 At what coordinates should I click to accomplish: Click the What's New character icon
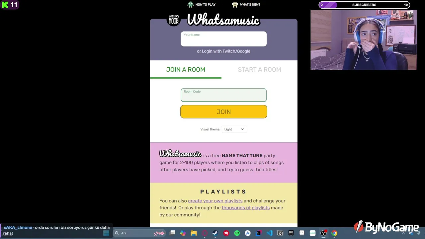(x=235, y=4)
